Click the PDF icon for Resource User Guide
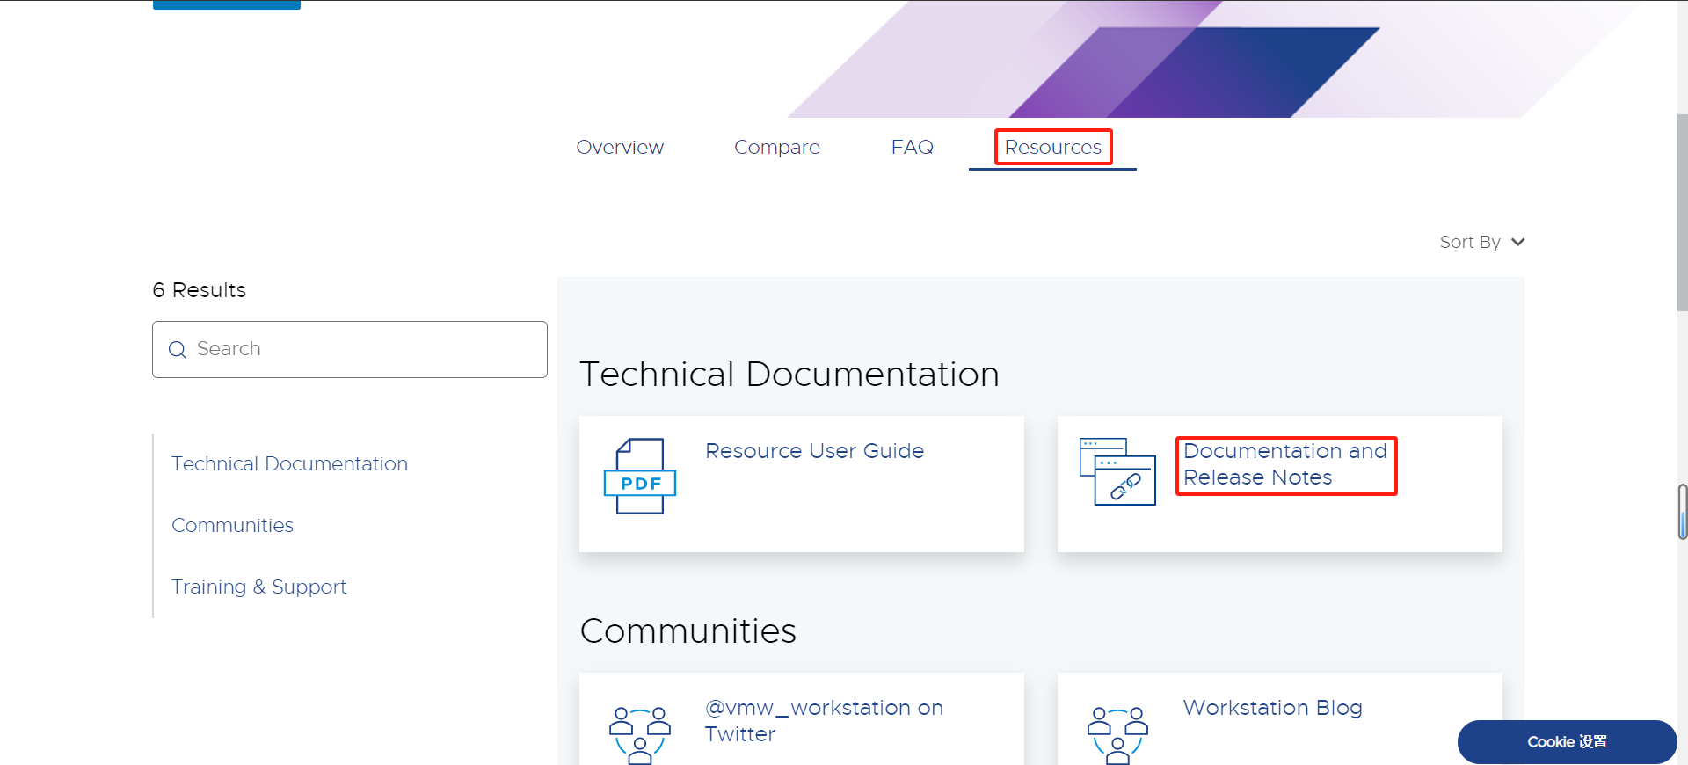 point(640,476)
